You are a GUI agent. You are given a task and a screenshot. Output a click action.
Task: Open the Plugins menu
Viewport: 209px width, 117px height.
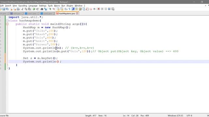point(70,6)
